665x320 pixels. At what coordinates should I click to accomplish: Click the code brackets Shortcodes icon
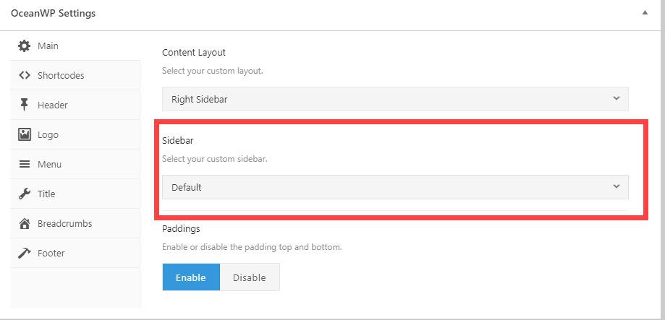point(24,75)
